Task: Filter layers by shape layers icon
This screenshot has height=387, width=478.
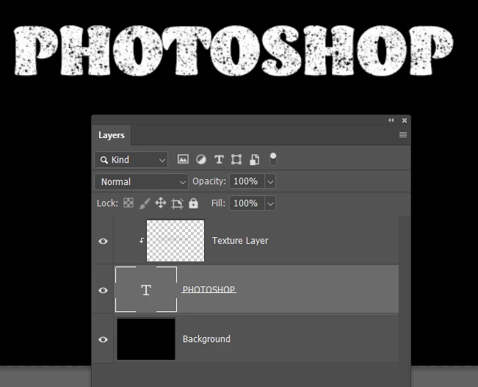Action: coord(236,159)
